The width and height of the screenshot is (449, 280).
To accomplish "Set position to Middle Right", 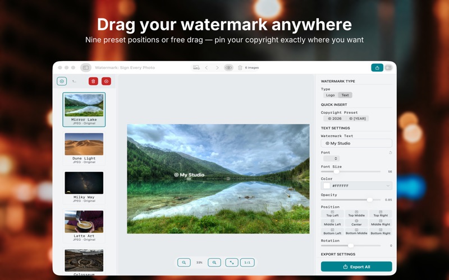I will point(381,222).
